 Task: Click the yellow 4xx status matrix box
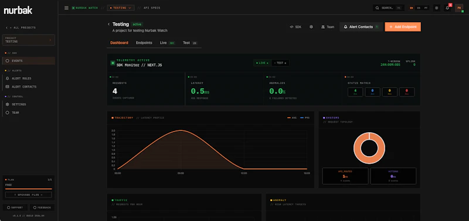pos(390,92)
